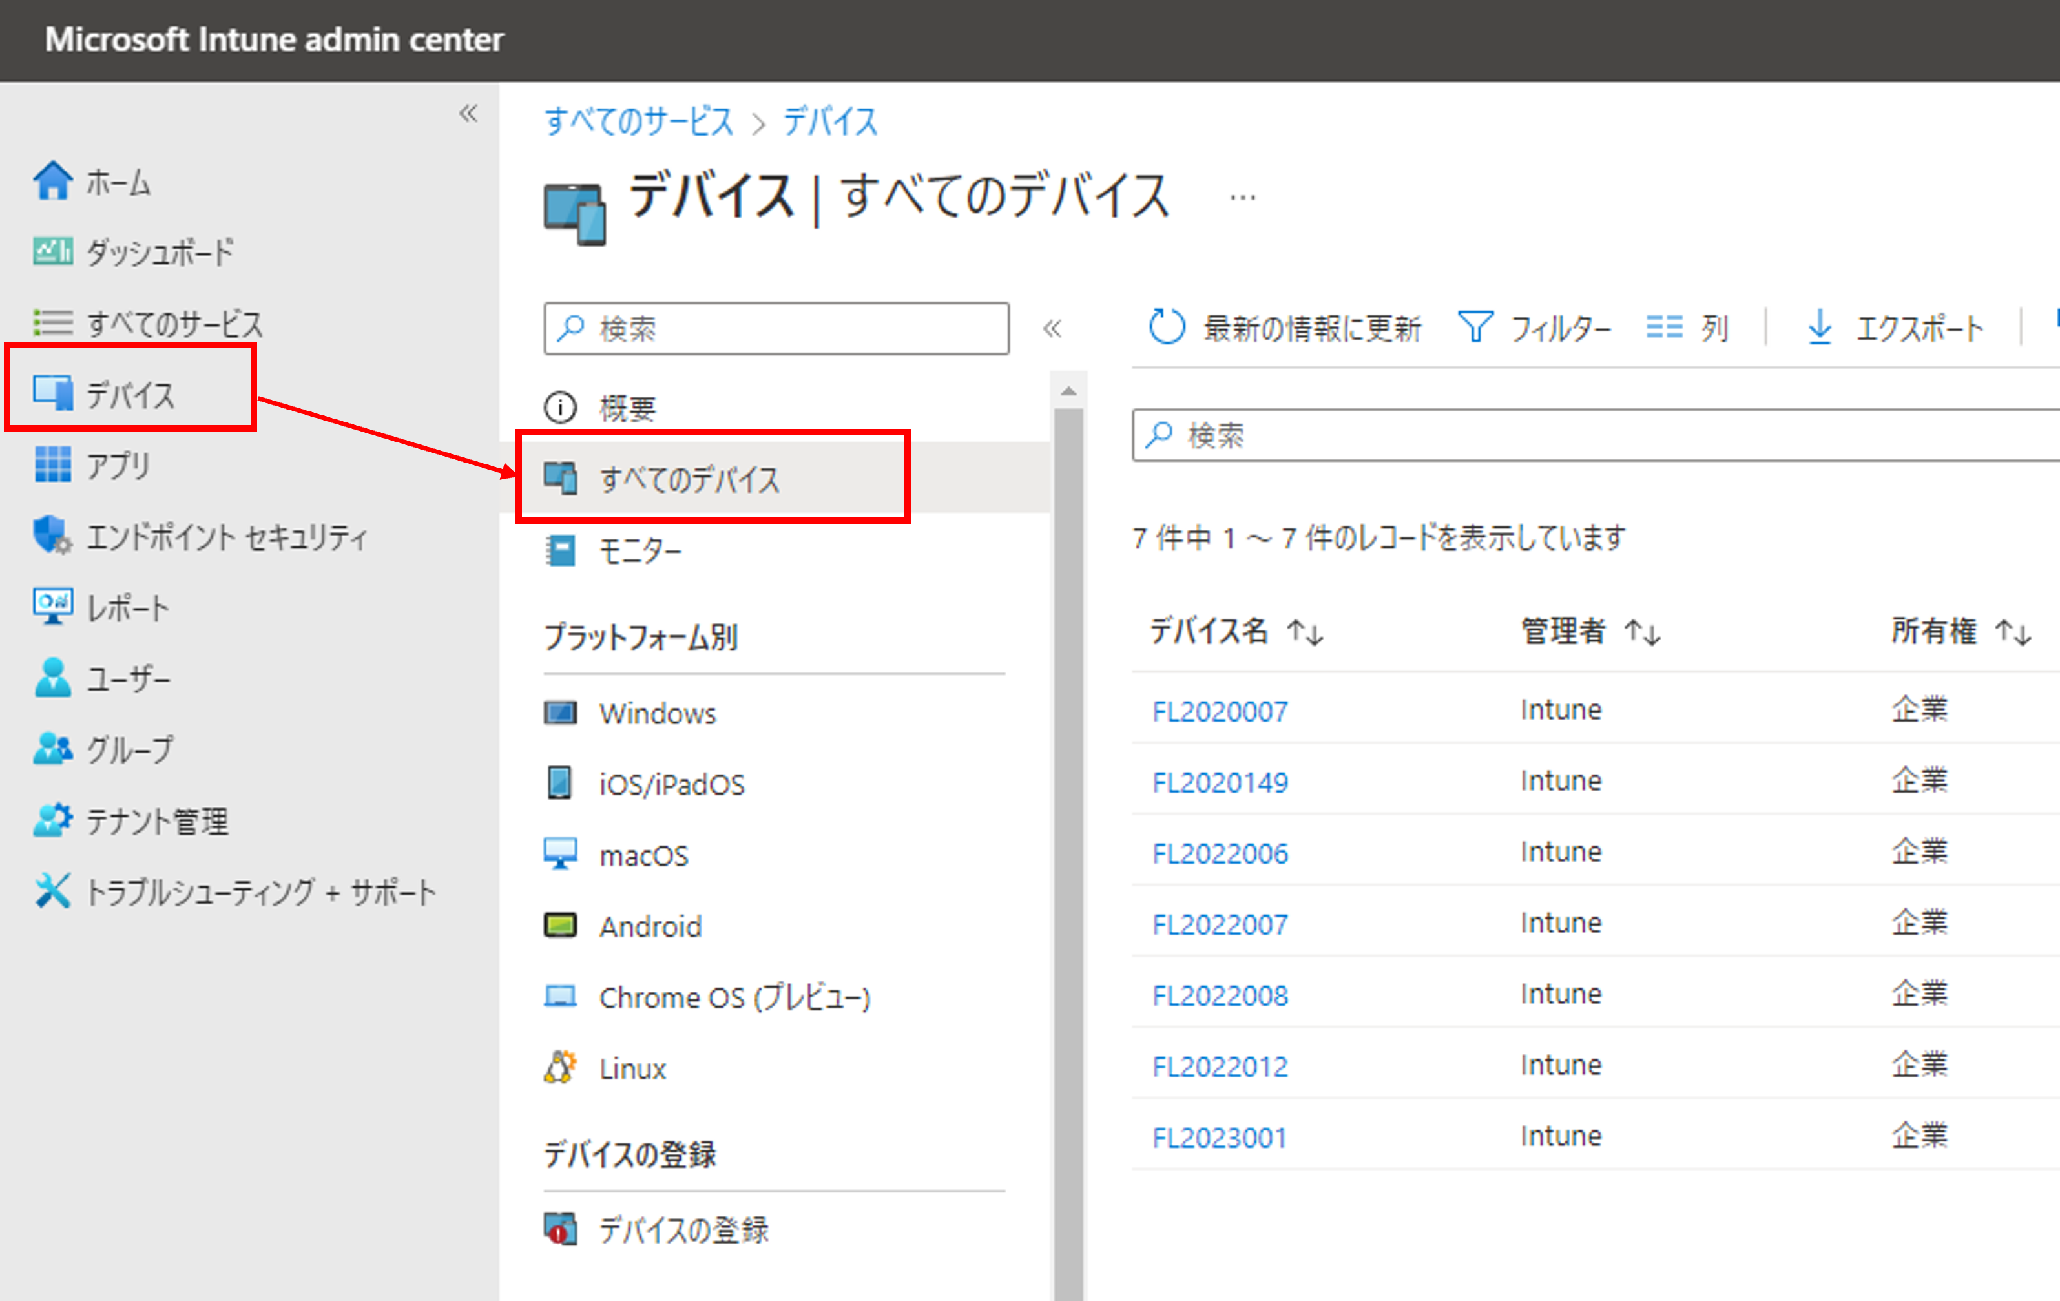Viewport: 2060px width, 1301px height.
Task: Click the Microsoft Intune admin center title
Action: pyautogui.click(x=274, y=39)
